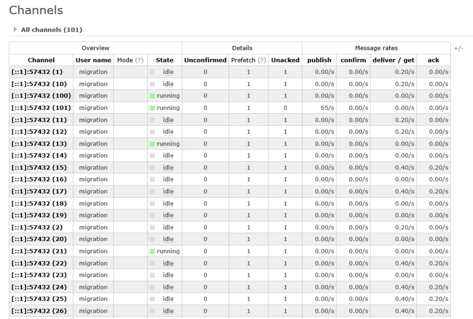Viewport: 473px width, 319px height.
Task: Open channel [::1]:57432 (20)
Action: pyautogui.click(x=39, y=239)
